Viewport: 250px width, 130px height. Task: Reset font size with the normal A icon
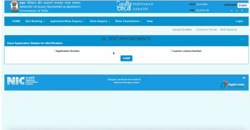click(x=237, y=10)
